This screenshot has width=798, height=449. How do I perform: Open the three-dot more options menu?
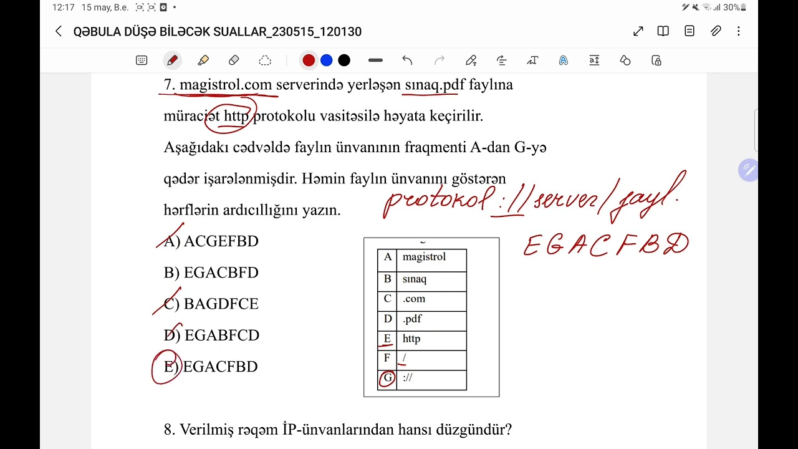739,31
